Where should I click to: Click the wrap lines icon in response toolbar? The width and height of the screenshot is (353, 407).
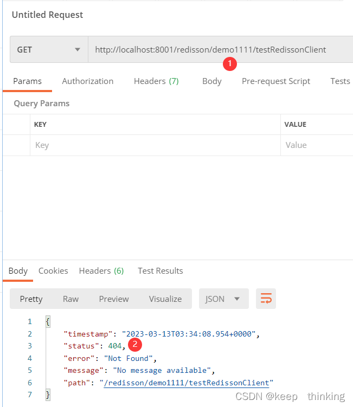(266, 299)
